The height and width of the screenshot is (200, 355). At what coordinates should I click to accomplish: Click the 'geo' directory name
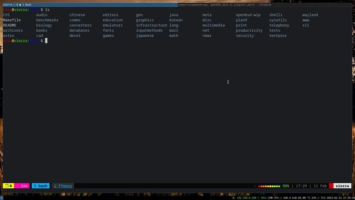[139, 15]
